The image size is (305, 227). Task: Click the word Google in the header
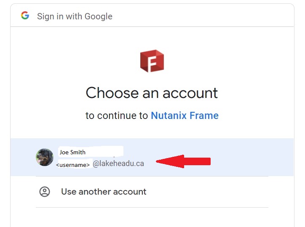[x=99, y=16]
